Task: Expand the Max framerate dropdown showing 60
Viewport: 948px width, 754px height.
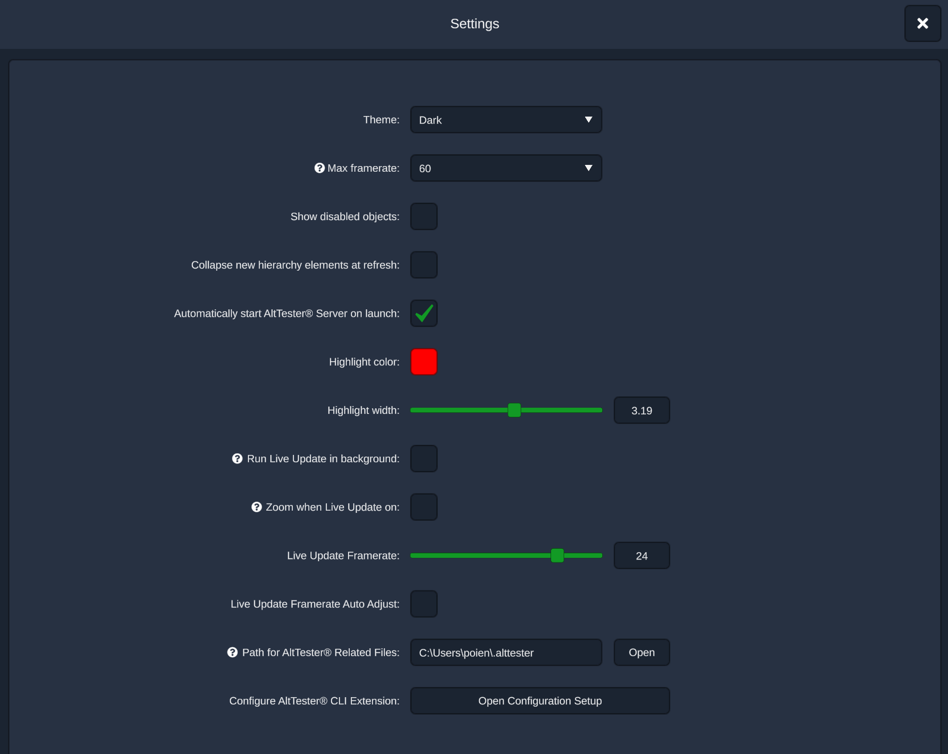Action: 506,168
